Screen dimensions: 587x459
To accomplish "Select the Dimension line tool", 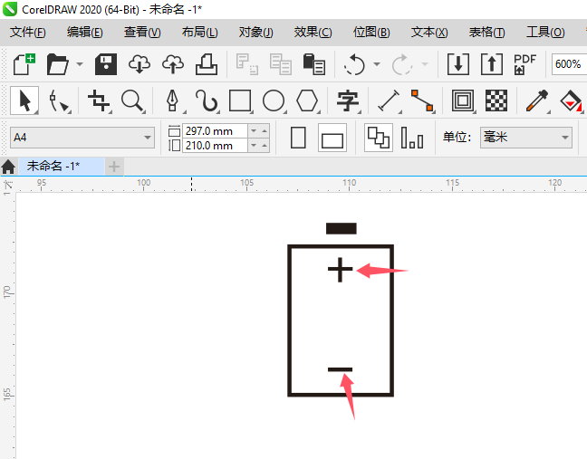I will click(389, 100).
